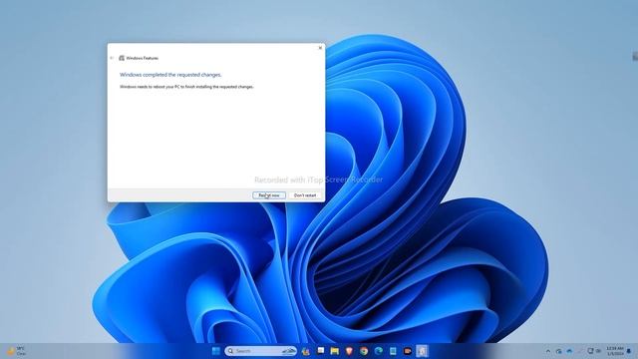Open the notification bell in the tray
Screen dimensions: 638x359
[x=629, y=351]
